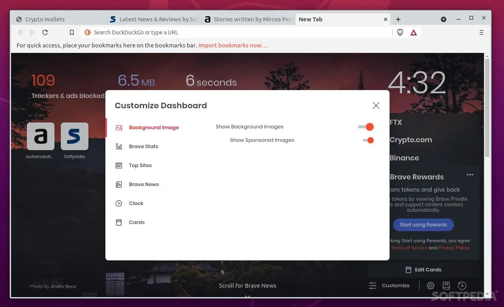This screenshot has width=504, height=307.
Task: Click the Brave Shields lion icon
Action: 400,32
